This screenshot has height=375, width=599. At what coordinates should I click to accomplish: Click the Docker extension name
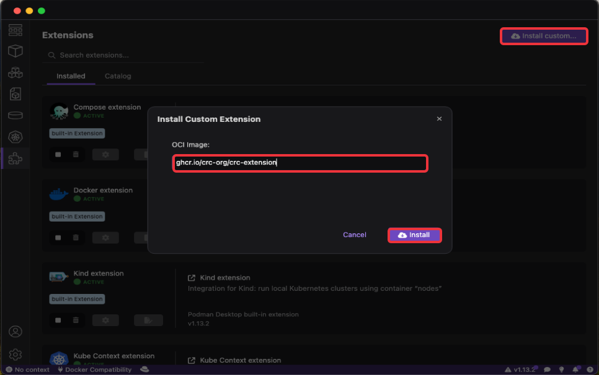coord(103,190)
